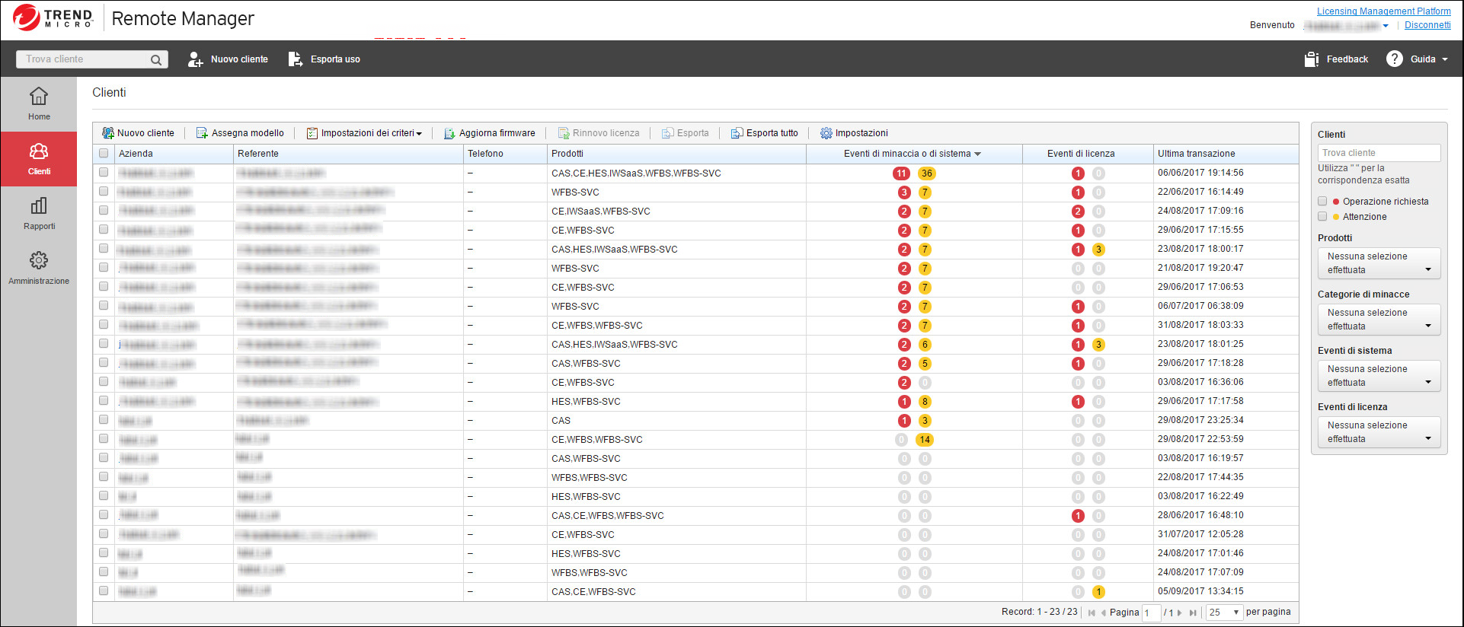1464x627 pixels.
Task: Open the Guida help menu
Action: pos(1418,59)
